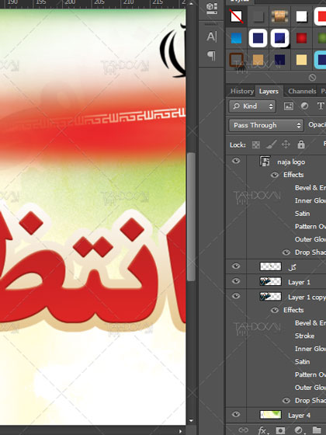Click Stroke effect under Layer 1 copy

(304, 336)
